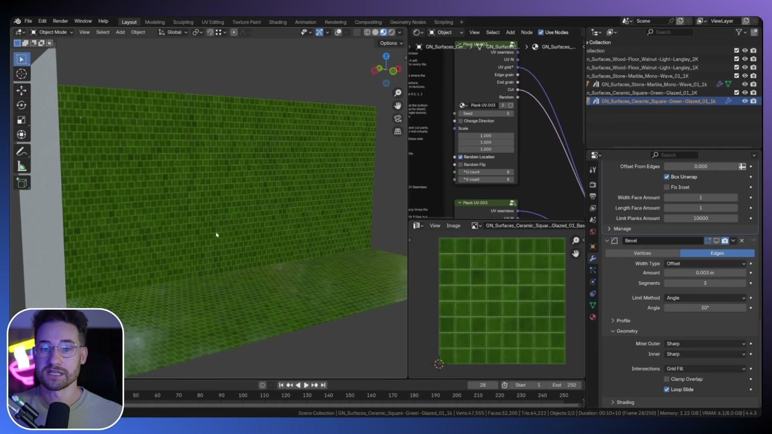Jump to the timeline end frame
Image resolution: width=772 pixels, height=434 pixels.
pos(323,385)
